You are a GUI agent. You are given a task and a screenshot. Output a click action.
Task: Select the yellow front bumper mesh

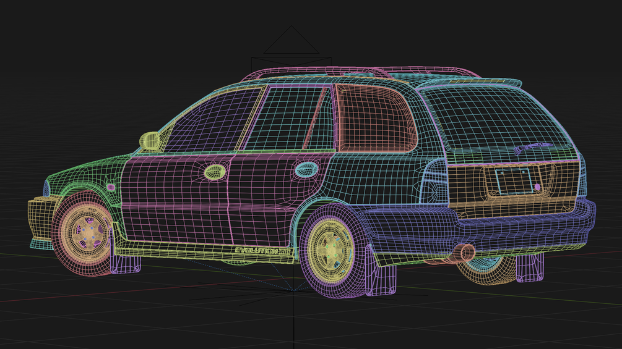coord(41,219)
